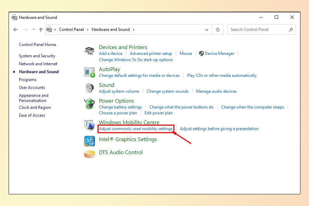Select the Sound speaker icon

coord(89,88)
